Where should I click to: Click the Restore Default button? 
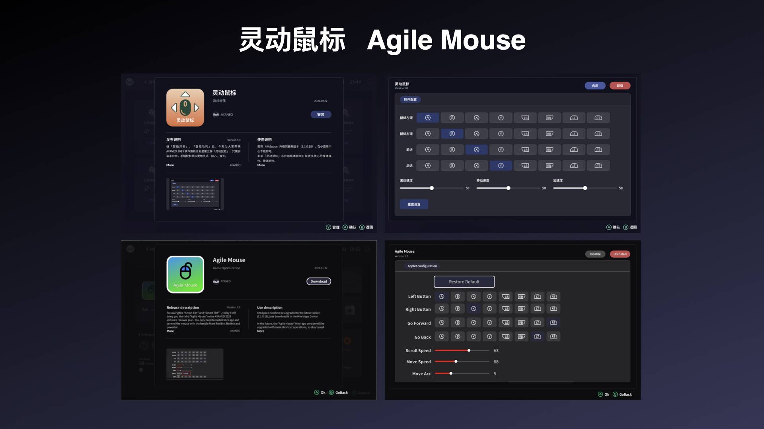464,282
